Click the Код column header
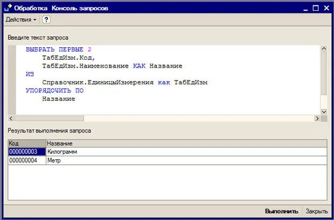The height and width of the screenshot is (220, 334). coord(27,143)
